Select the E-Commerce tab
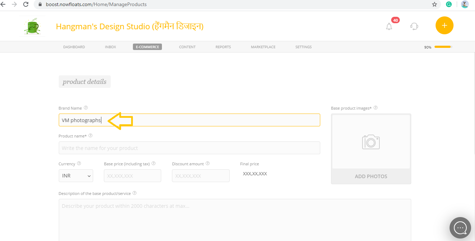475x241 pixels. [x=147, y=47]
